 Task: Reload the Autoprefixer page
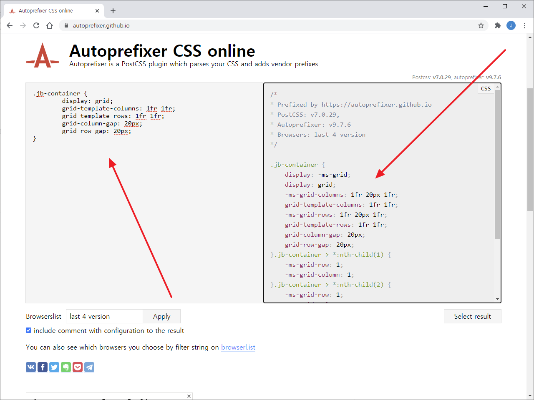36,25
